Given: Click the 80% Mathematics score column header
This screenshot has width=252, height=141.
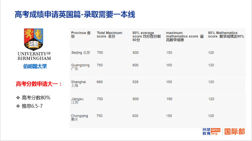Looking at the screenshot, I should pyautogui.click(x=226, y=35).
